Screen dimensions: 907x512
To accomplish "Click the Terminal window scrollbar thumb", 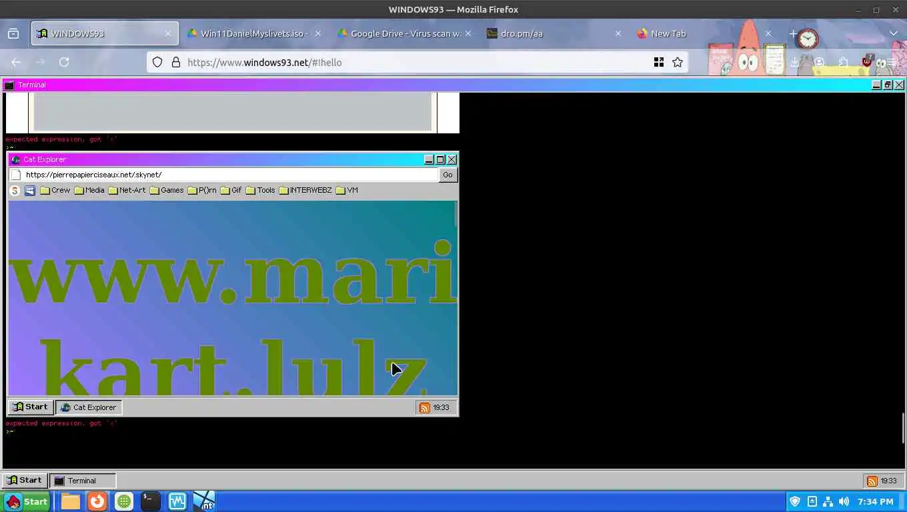I will pyautogui.click(x=903, y=428).
